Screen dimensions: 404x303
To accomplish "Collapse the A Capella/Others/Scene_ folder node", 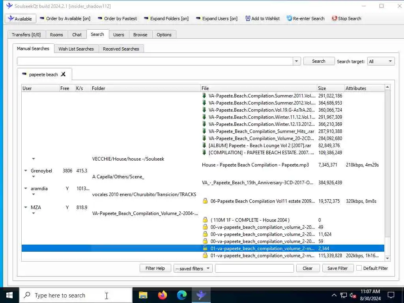I will tap(34, 176).
